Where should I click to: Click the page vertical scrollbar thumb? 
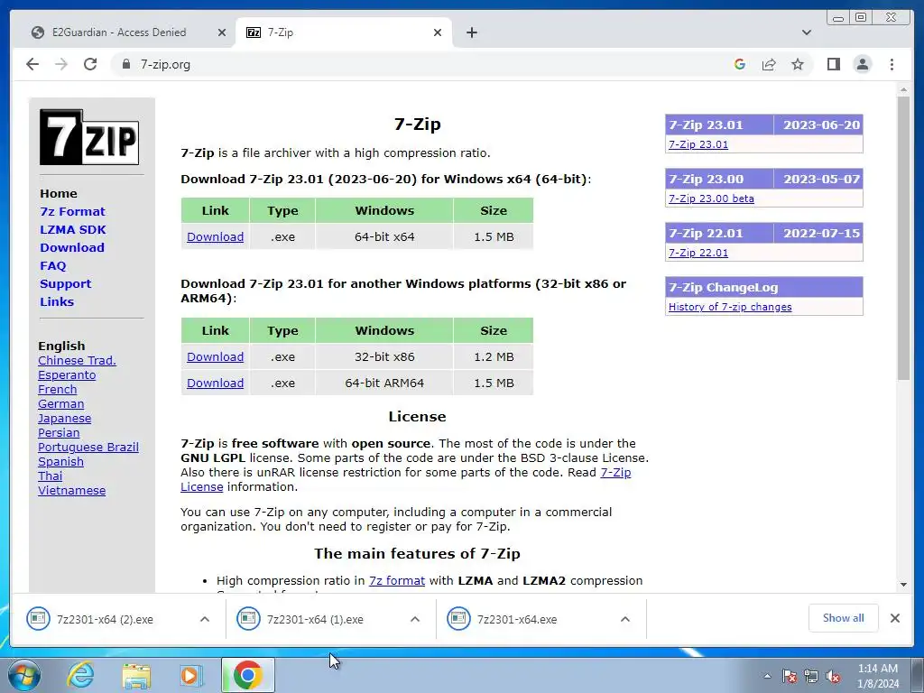[x=904, y=238]
